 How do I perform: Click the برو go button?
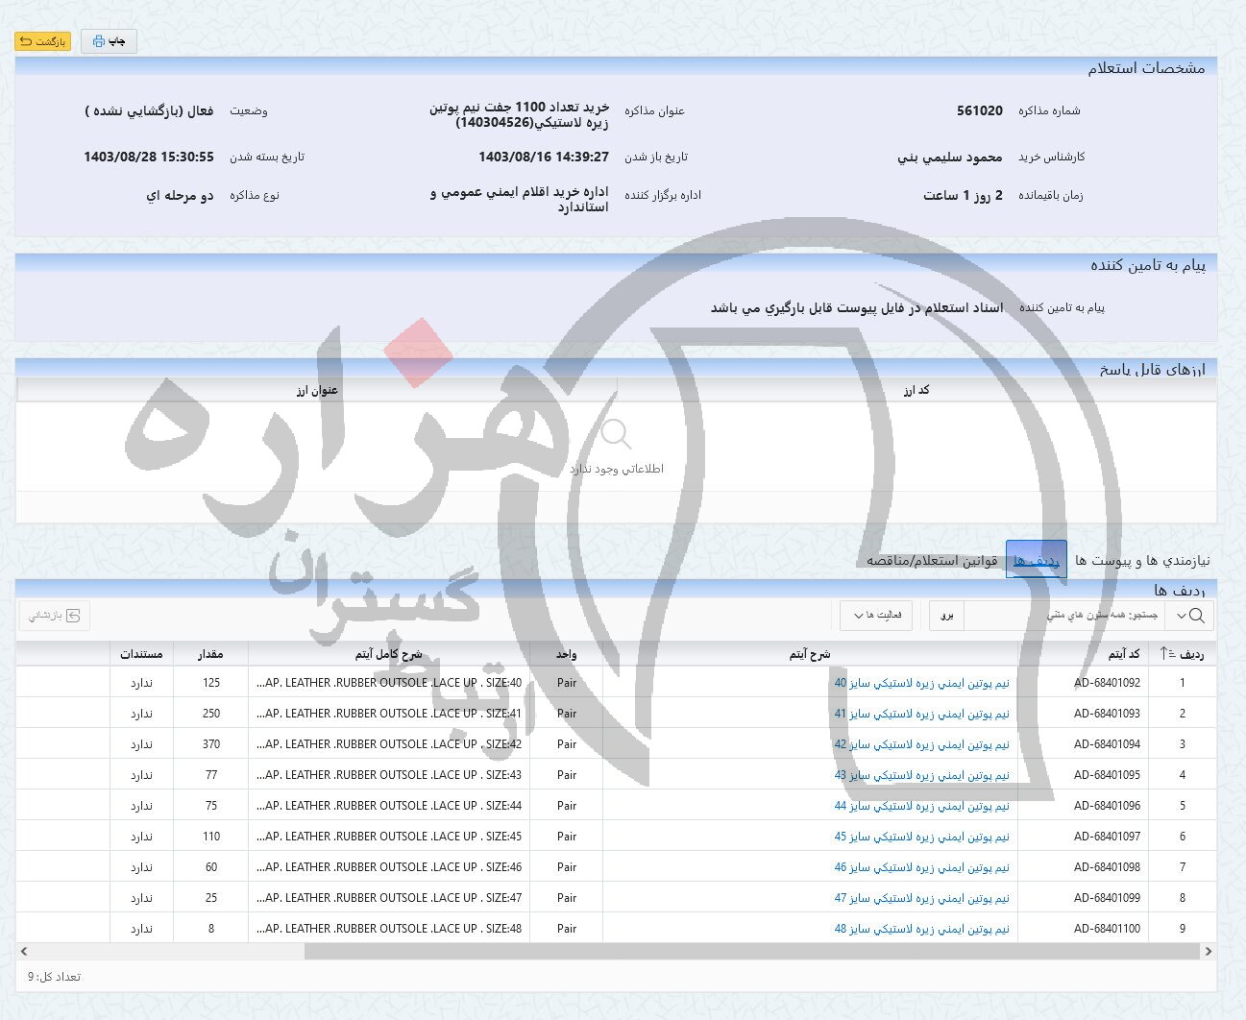[x=946, y=616]
